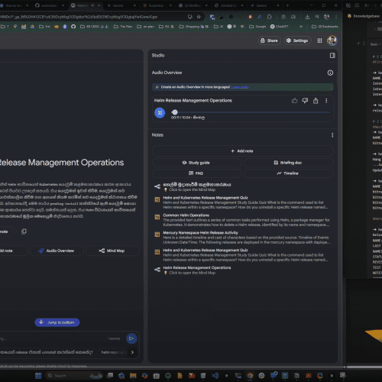Viewport: 382px width, 382px height.
Task: Click the Mind Map chip in chat
Action: [x=112, y=251]
